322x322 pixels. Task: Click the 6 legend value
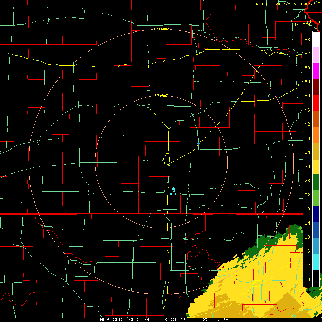pyautogui.click(x=309, y=251)
